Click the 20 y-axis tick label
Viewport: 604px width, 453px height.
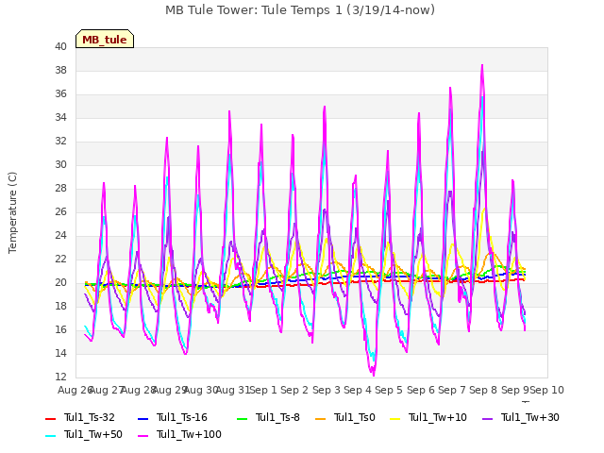(60, 283)
